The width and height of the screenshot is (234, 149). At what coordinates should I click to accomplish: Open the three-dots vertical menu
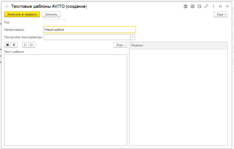214,6
